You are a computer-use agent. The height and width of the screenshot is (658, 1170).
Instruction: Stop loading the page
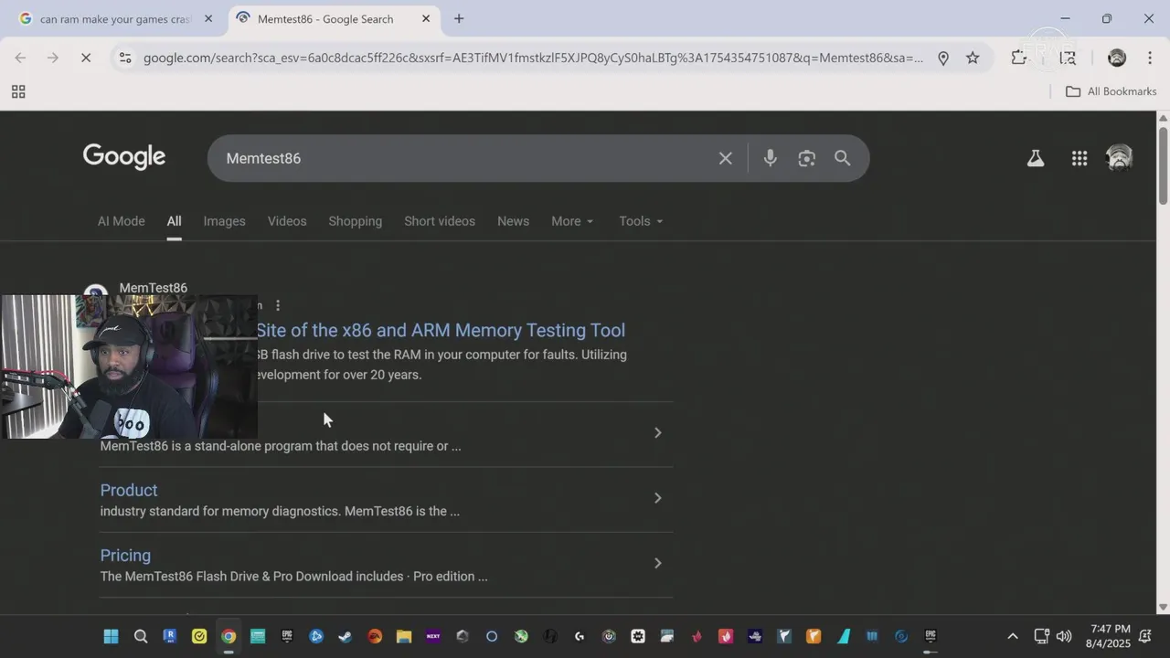85,58
